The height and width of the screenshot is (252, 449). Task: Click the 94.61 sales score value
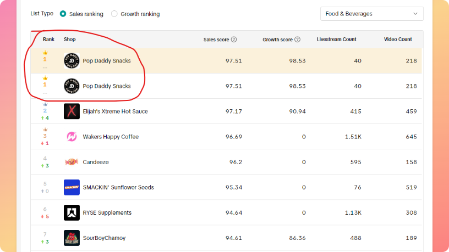pos(234,238)
